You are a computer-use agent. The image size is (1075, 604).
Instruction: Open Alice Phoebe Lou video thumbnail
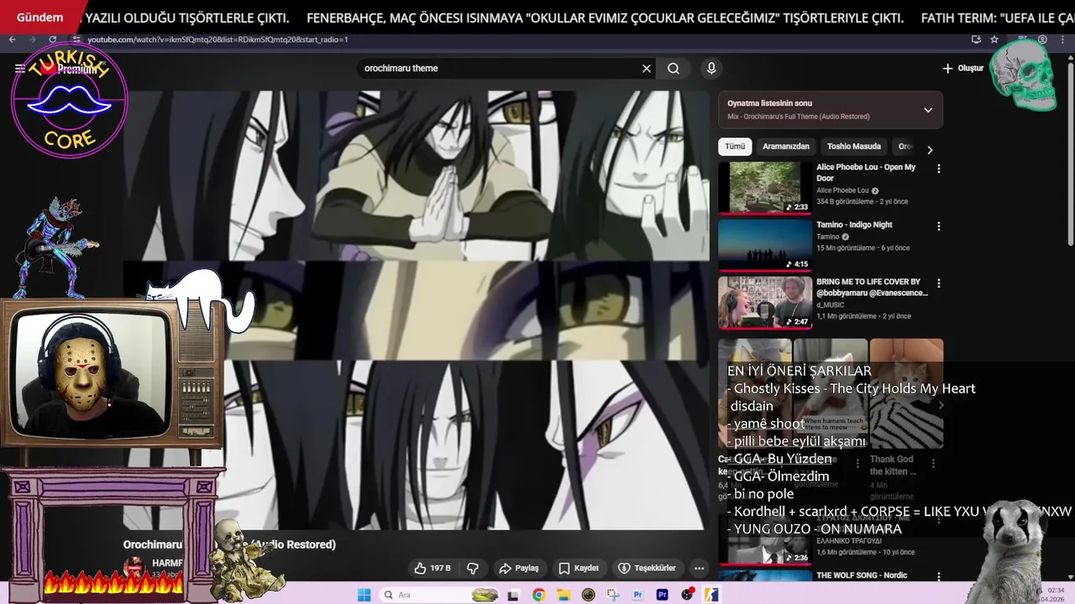click(765, 187)
